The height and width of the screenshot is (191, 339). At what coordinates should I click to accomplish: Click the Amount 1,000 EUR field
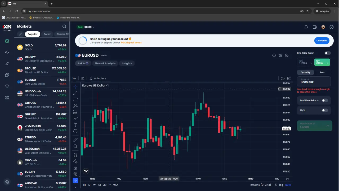pyautogui.click(x=314, y=81)
